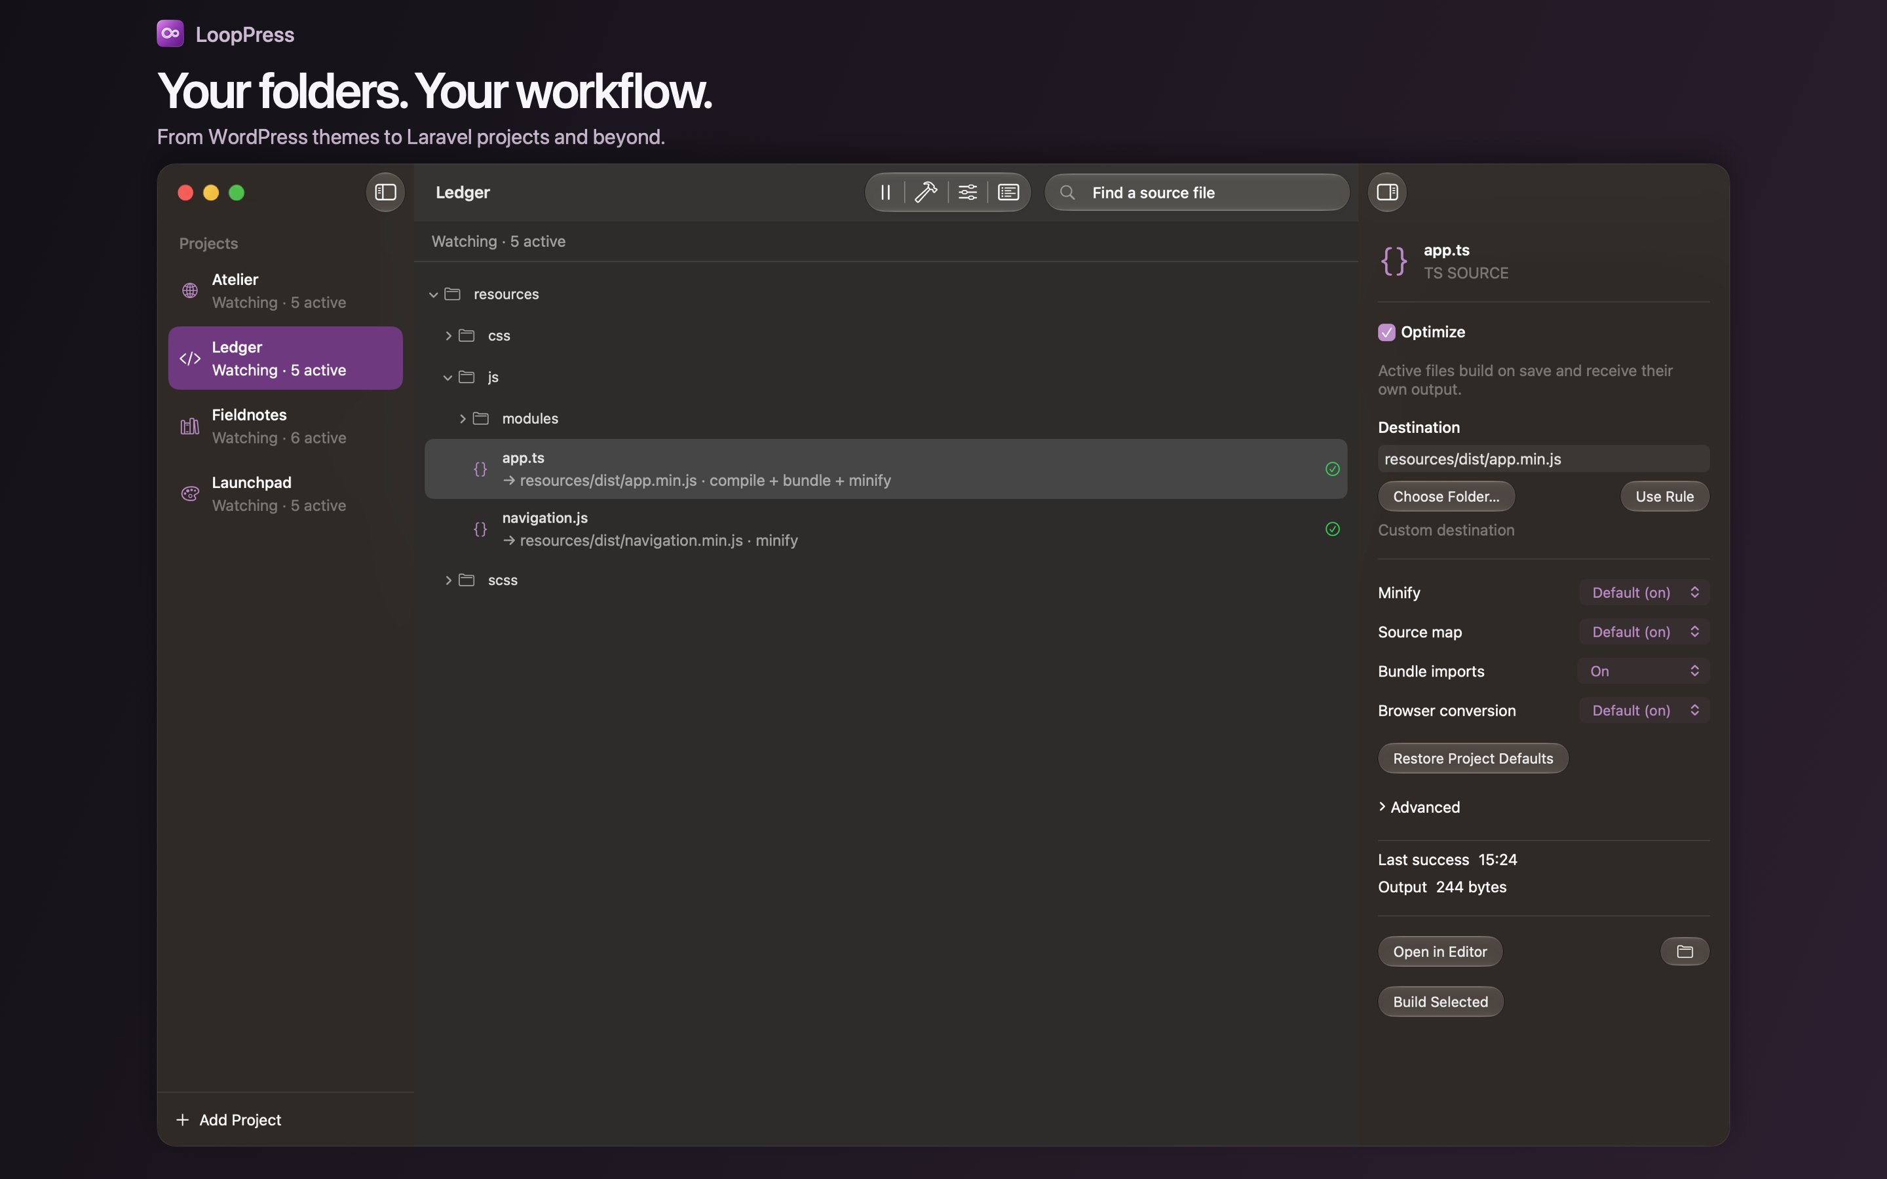This screenshot has height=1179, width=1887.
Task: Click the resources folder icon
Action: click(x=452, y=294)
